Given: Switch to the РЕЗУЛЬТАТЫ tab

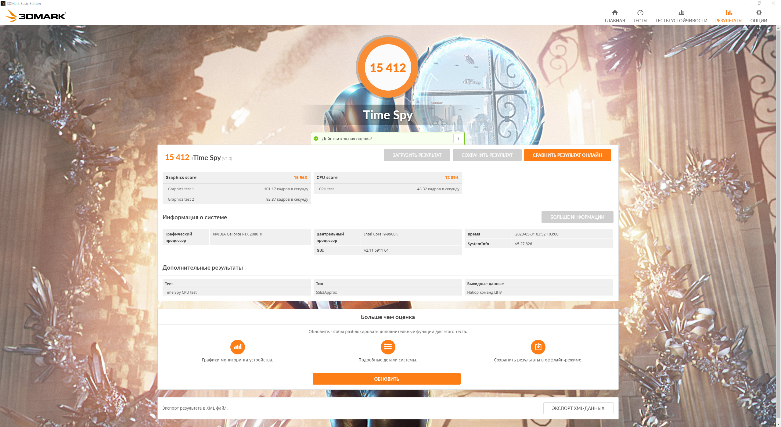Looking at the screenshot, I should click(x=729, y=16).
